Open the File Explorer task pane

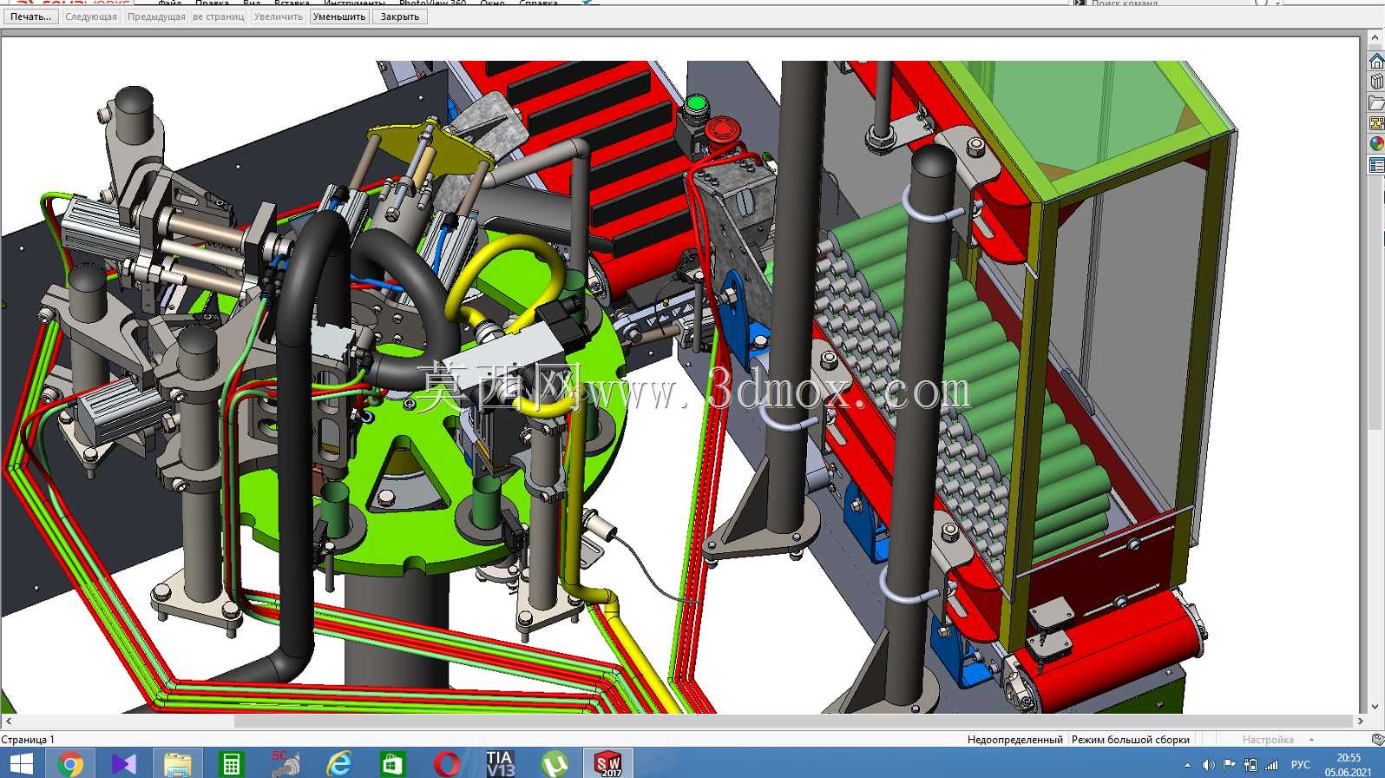[1376, 102]
